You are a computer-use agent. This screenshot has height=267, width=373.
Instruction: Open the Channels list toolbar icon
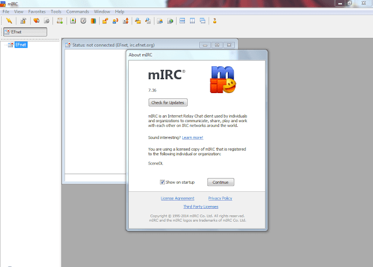pyautogui.click(x=47, y=21)
